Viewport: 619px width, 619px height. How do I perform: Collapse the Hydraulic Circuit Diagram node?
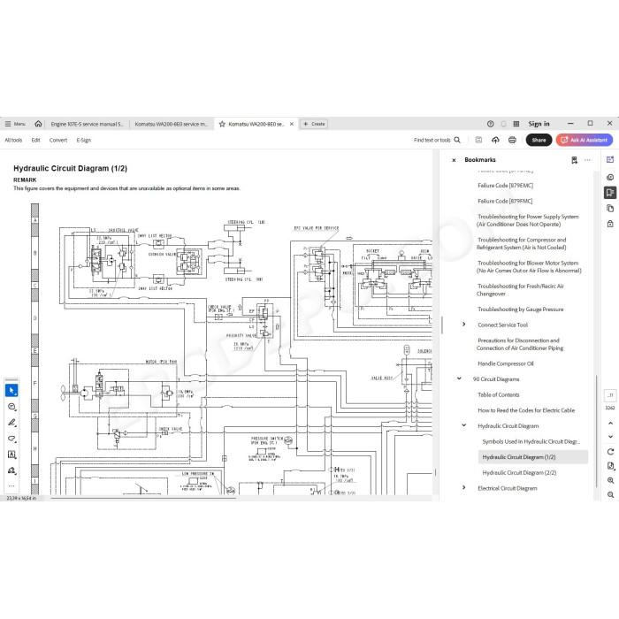pyautogui.click(x=464, y=425)
